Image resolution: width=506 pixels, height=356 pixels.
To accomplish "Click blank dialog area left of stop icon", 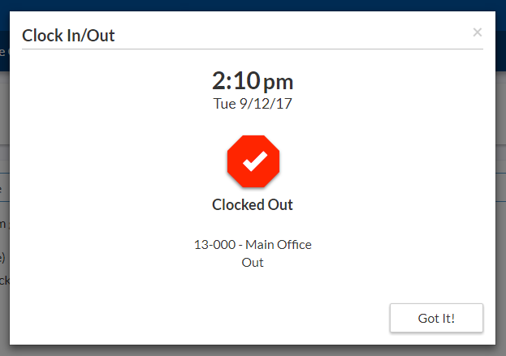I will [x=122, y=162].
